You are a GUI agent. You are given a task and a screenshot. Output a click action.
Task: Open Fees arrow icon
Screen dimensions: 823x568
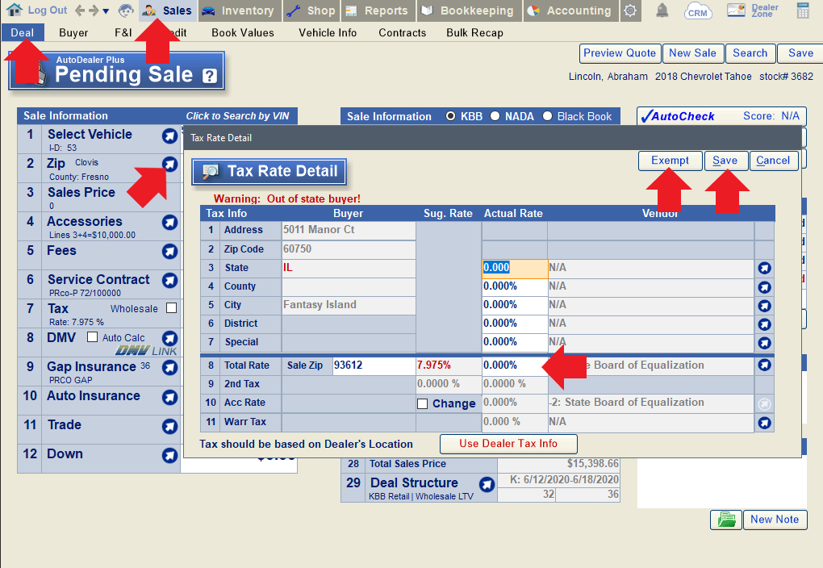[x=169, y=252]
